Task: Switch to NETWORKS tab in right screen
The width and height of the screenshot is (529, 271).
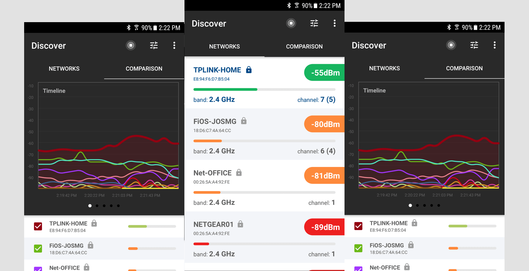Action: click(385, 68)
